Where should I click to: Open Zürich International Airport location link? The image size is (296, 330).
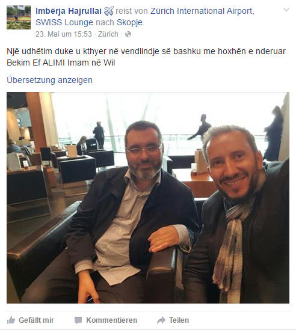[x=202, y=11]
